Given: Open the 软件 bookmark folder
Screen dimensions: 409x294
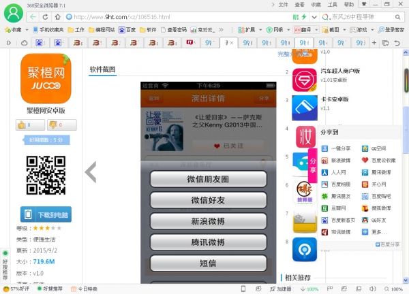Looking at the screenshot, I should (x=148, y=30).
